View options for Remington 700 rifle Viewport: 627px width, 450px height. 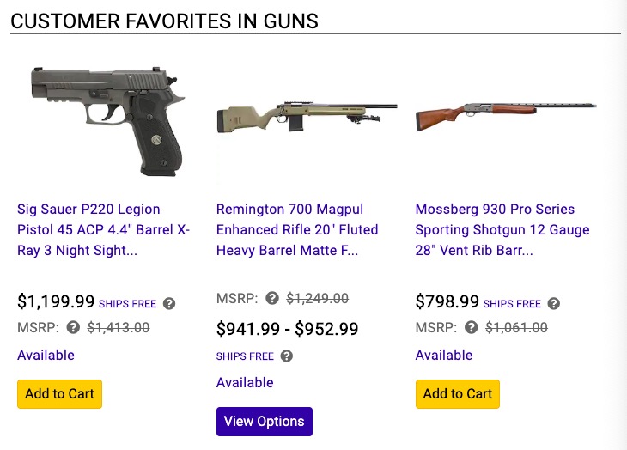coord(264,422)
